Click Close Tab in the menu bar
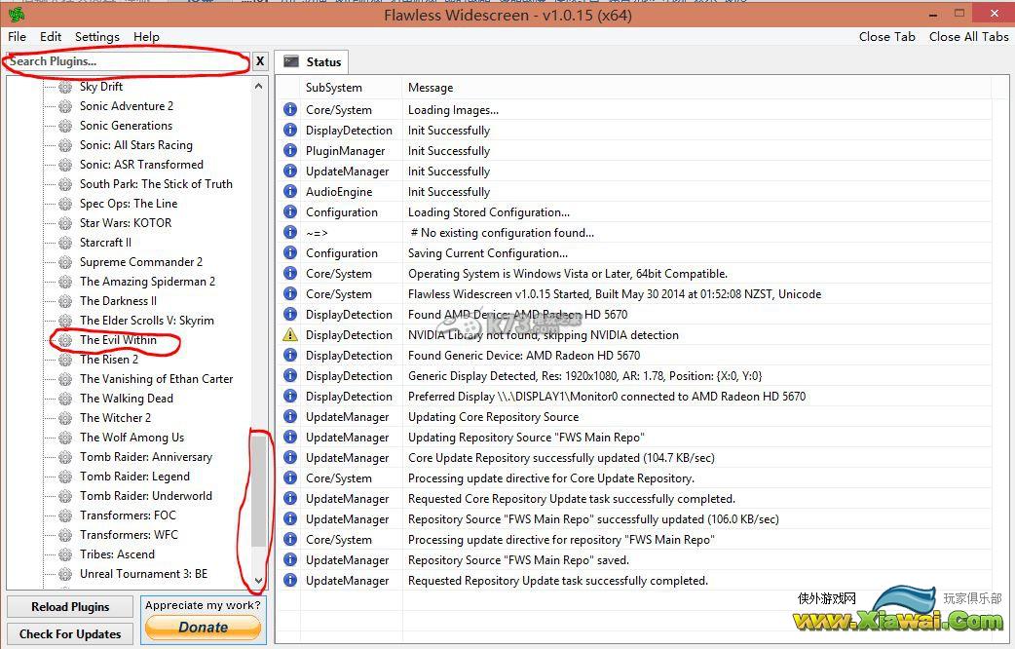The height and width of the screenshot is (649, 1015). 886,37
